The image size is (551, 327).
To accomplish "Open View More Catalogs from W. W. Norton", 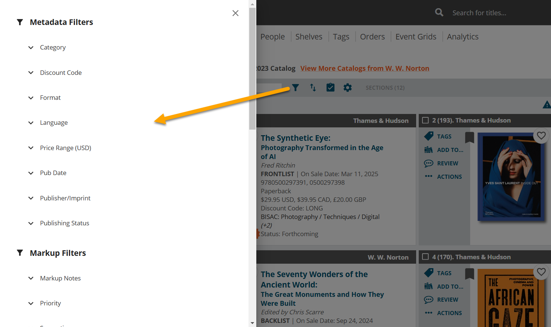I will coord(365,69).
